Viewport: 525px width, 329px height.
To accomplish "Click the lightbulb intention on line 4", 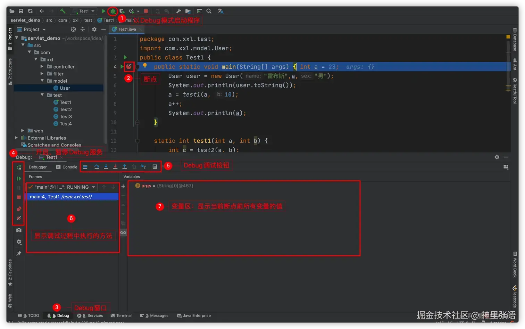I will (145, 66).
